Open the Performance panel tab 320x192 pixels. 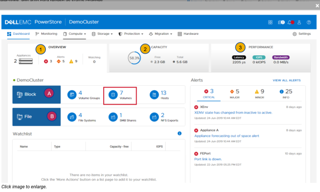tap(261, 58)
